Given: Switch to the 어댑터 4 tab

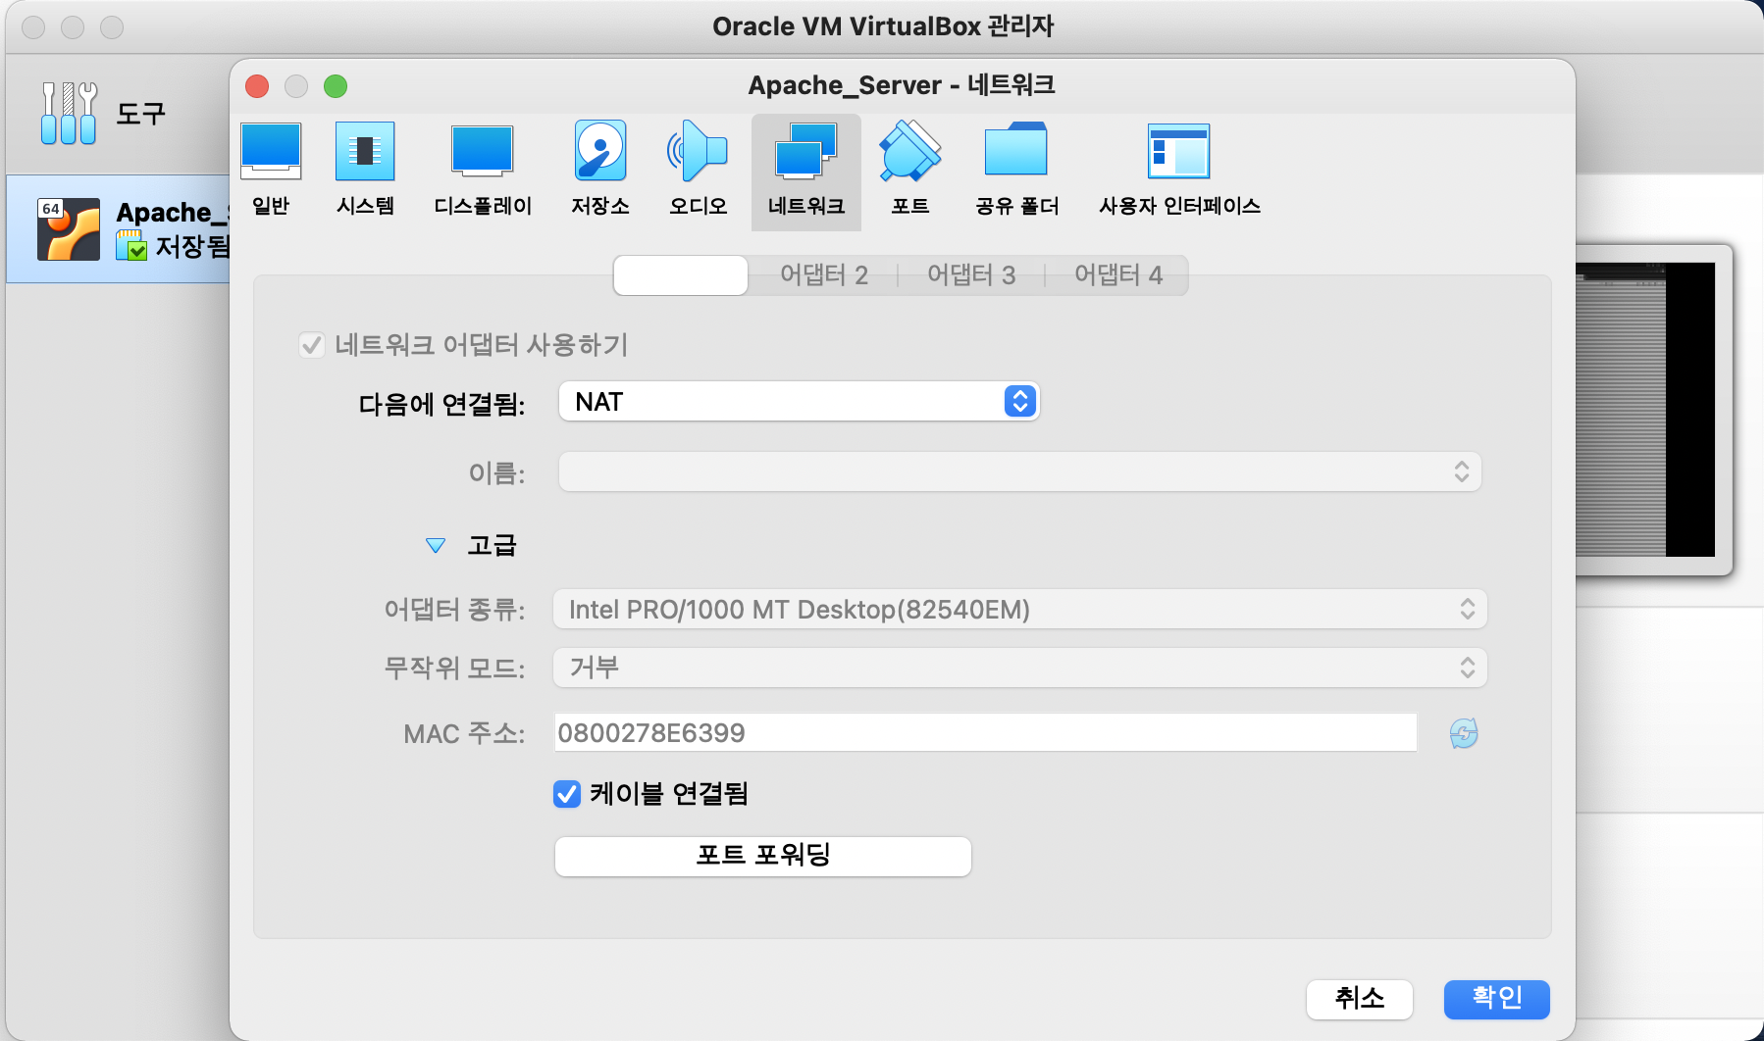Looking at the screenshot, I should click(1118, 275).
